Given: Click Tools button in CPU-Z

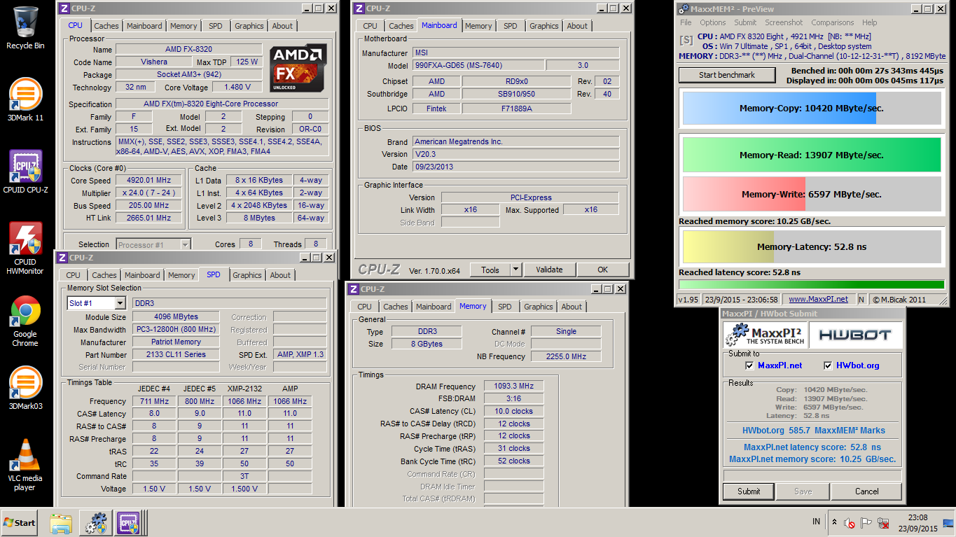Looking at the screenshot, I should [490, 270].
